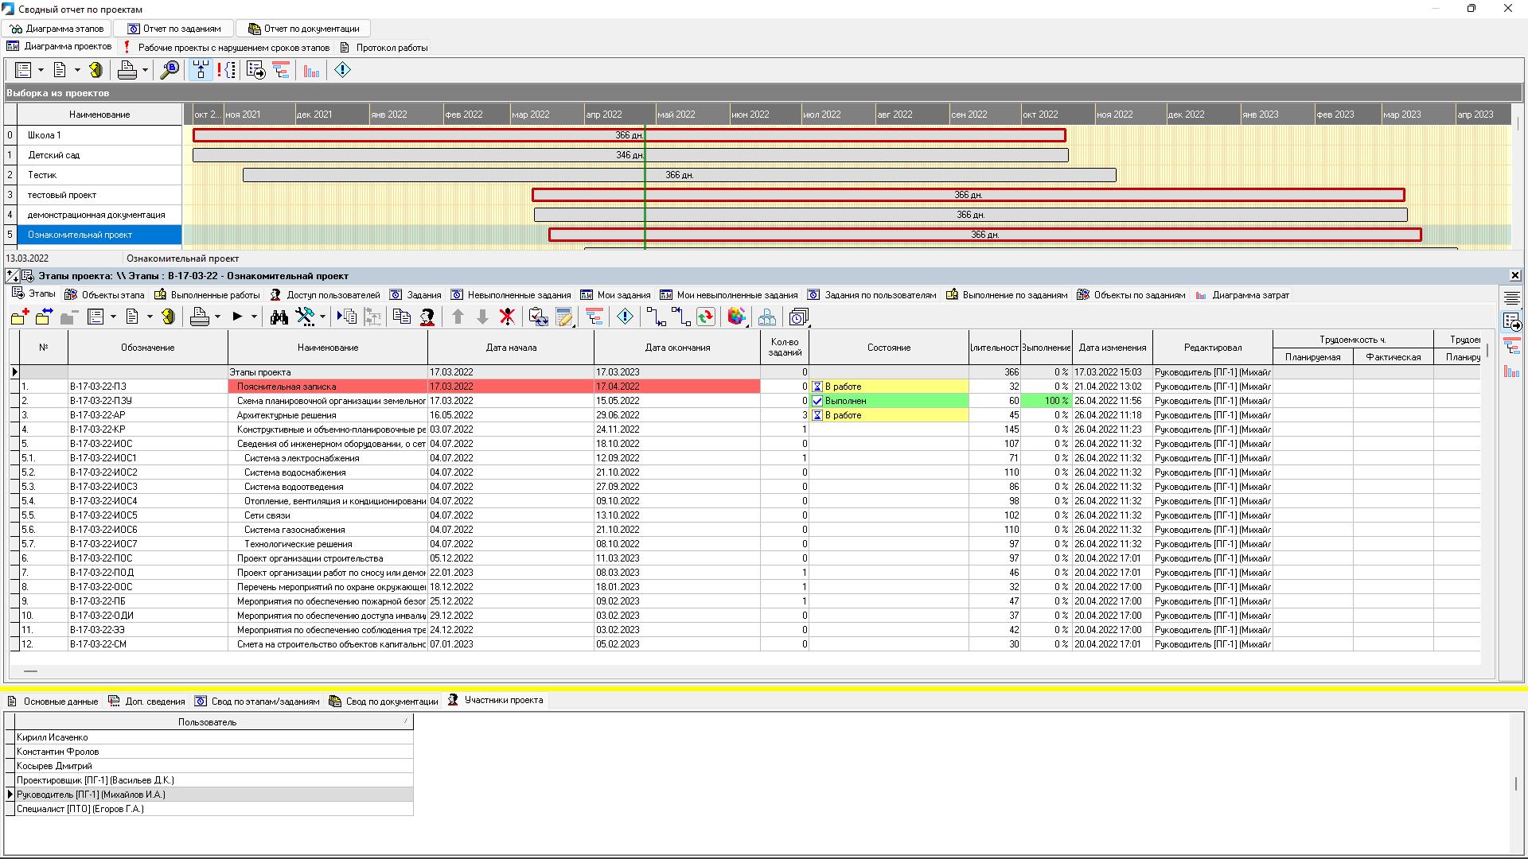The image size is (1528, 859).
Task: Open the tools hammer dropdown arrow in stages toolbar
Action: [322, 317]
